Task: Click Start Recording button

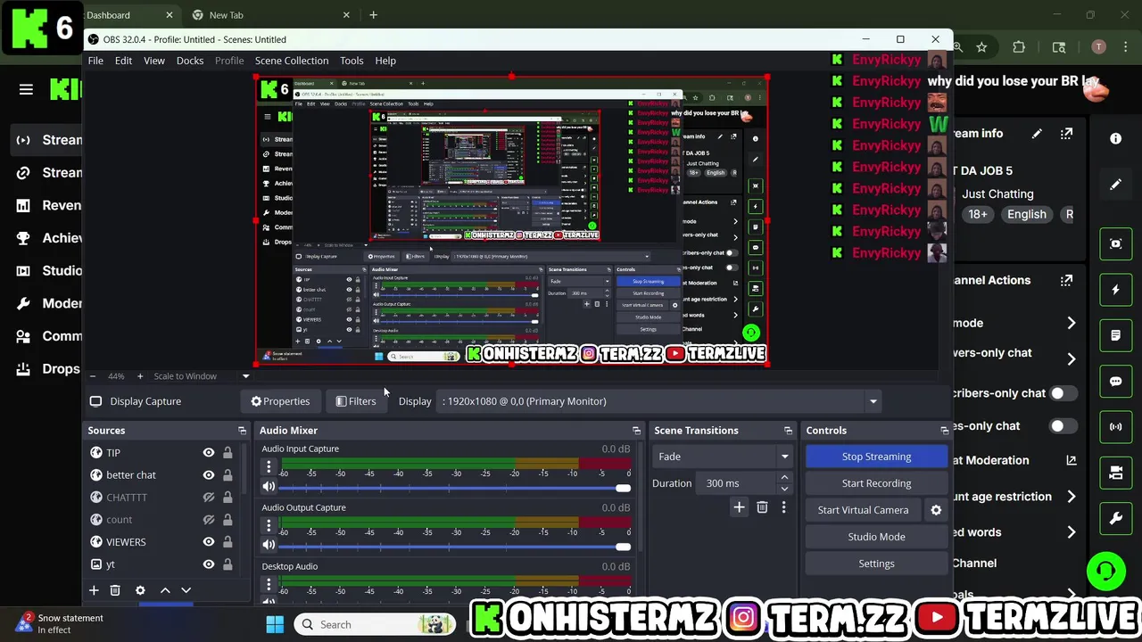Action: (x=876, y=483)
